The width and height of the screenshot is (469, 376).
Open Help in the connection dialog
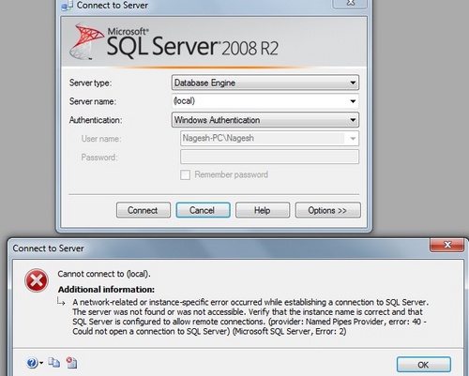click(x=263, y=210)
